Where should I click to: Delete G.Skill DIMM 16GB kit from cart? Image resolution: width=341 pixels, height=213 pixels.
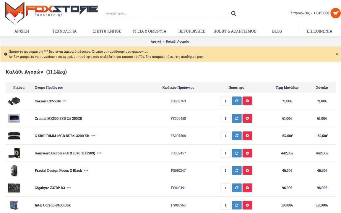(x=247, y=136)
